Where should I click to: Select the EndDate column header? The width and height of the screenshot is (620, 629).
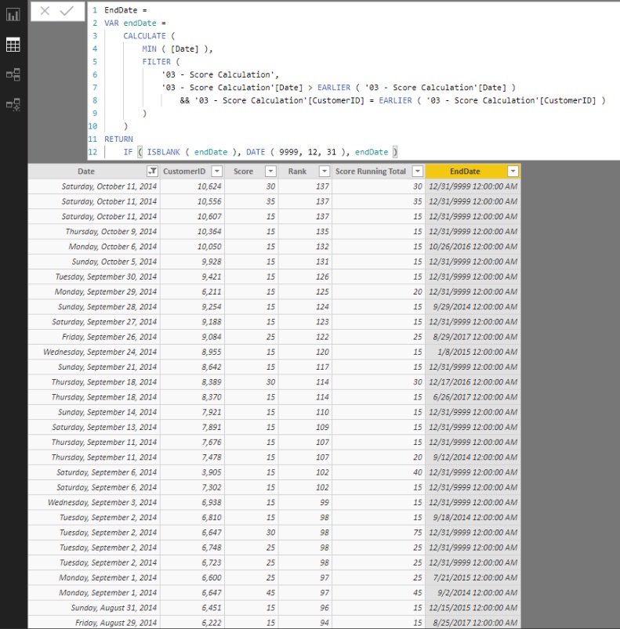point(465,172)
